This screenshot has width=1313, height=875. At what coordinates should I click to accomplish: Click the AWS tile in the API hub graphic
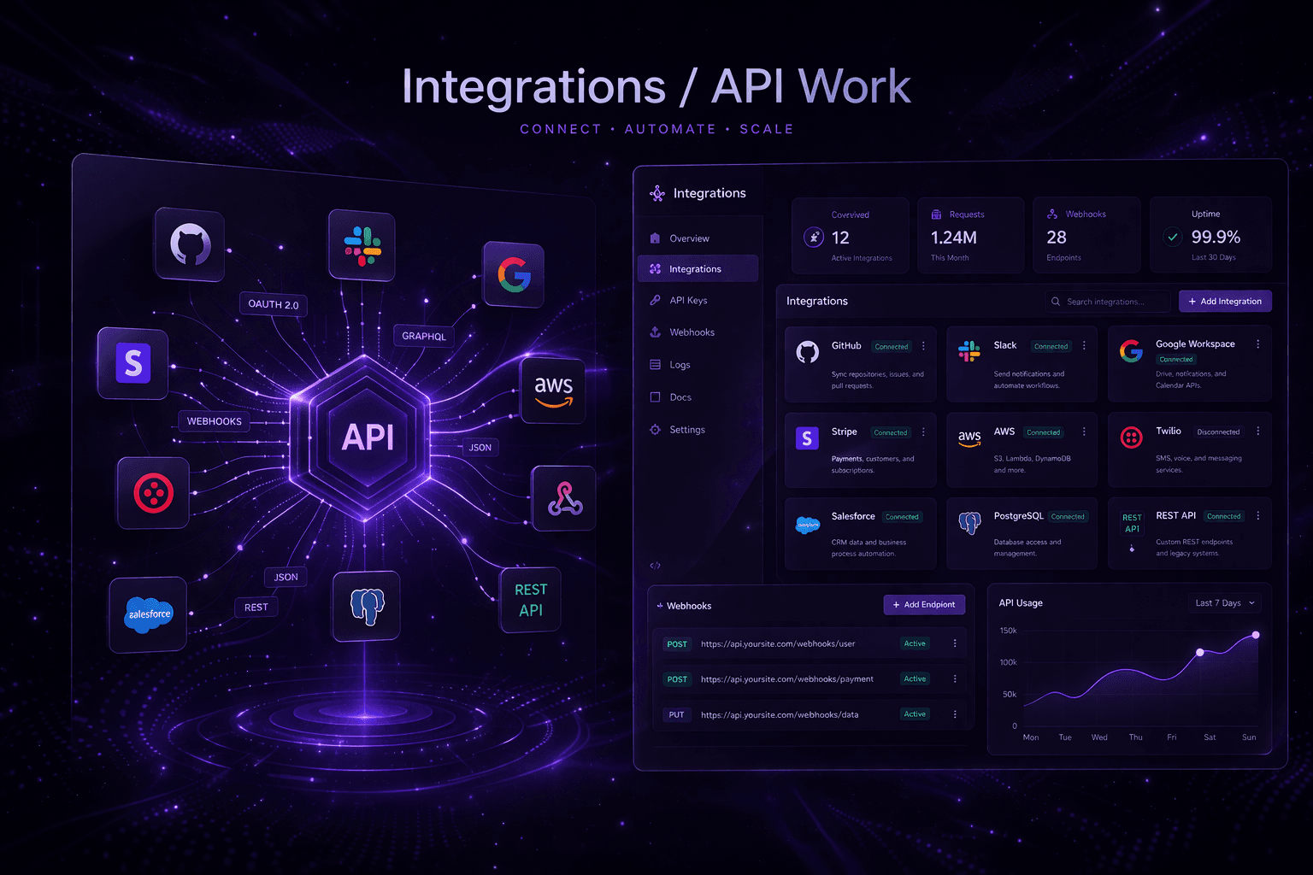tap(553, 391)
